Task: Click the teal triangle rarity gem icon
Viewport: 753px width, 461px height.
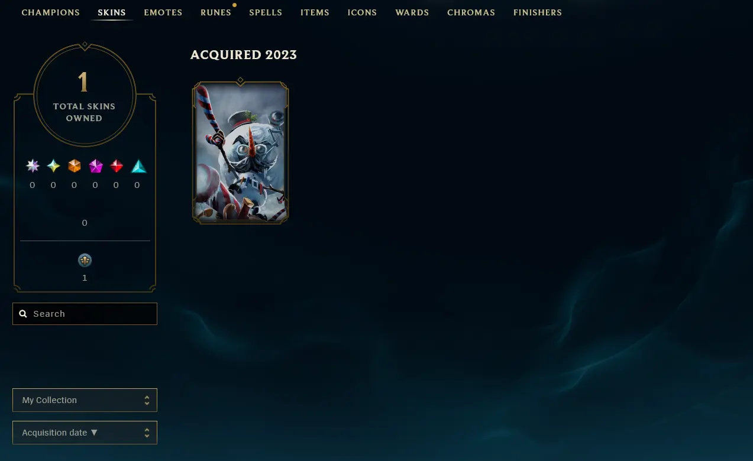Action: pyautogui.click(x=138, y=166)
